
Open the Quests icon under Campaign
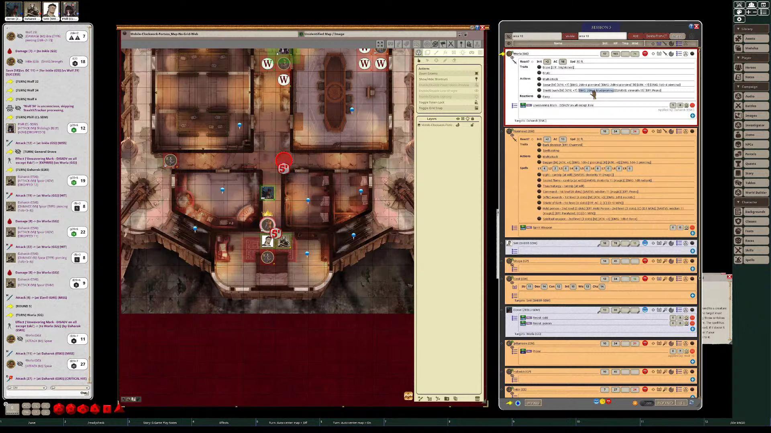738,164
